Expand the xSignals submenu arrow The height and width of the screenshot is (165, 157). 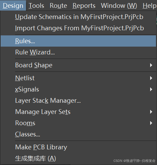click(151, 89)
